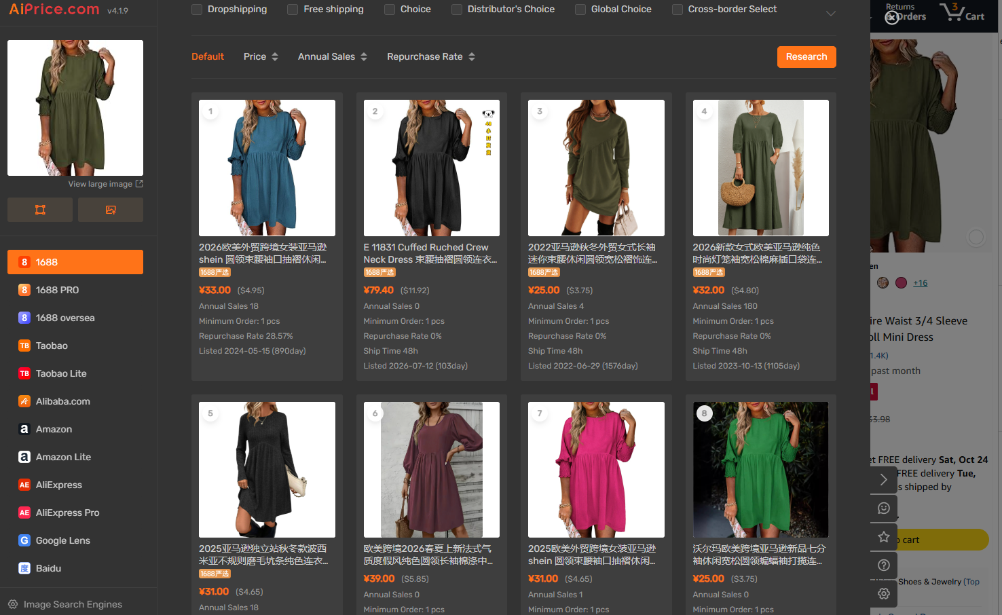Sort results by Repurchase Rate
1002x615 pixels.
pyautogui.click(x=431, y=56)
